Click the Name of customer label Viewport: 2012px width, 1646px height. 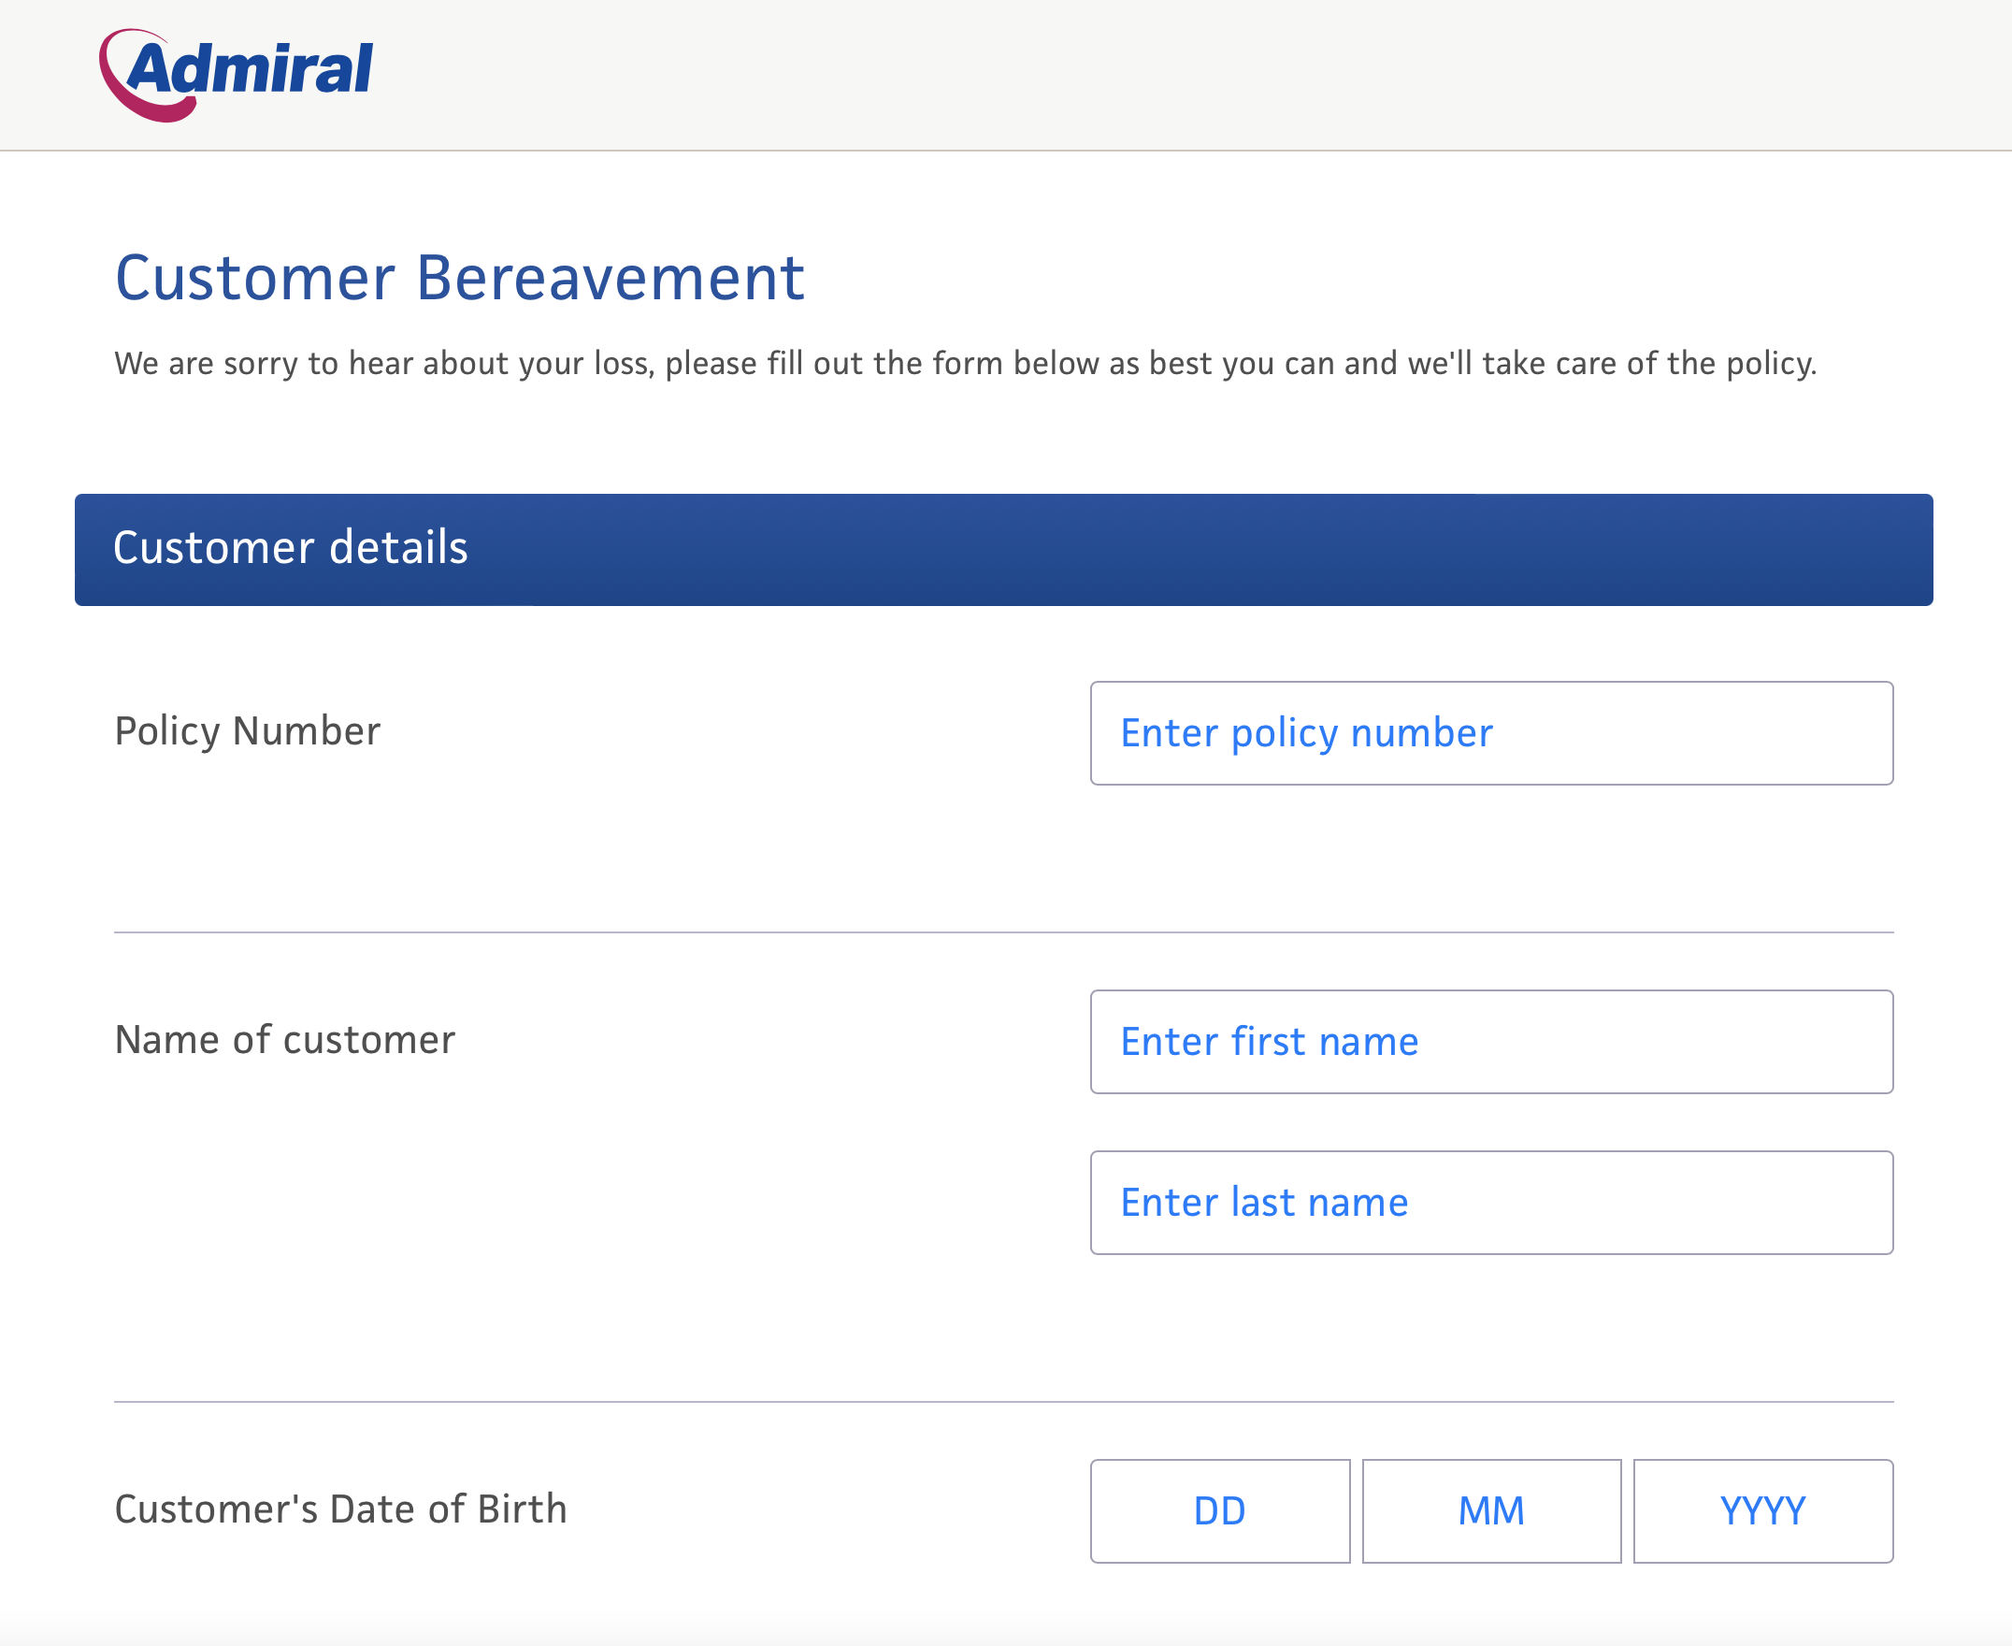284,1040
